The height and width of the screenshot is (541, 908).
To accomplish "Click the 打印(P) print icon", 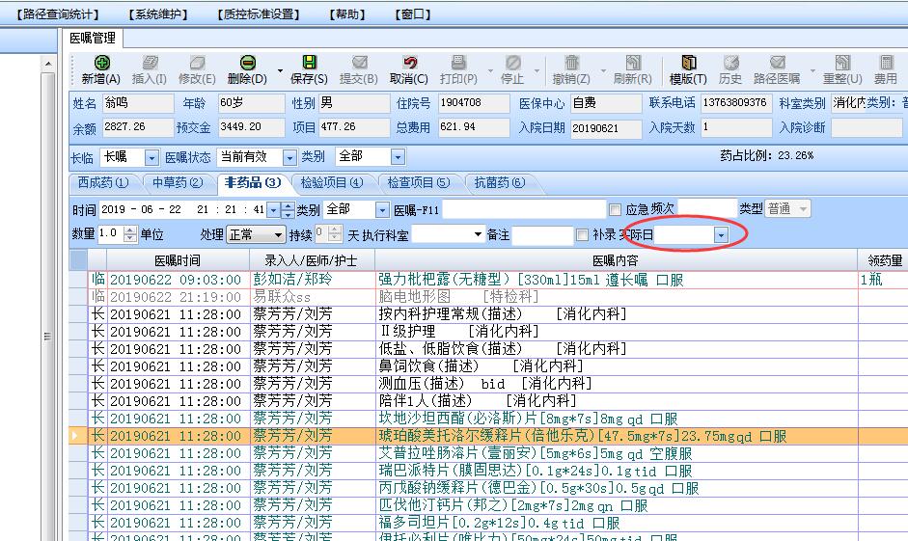I will pyautogui.click(x=458, y=63).
